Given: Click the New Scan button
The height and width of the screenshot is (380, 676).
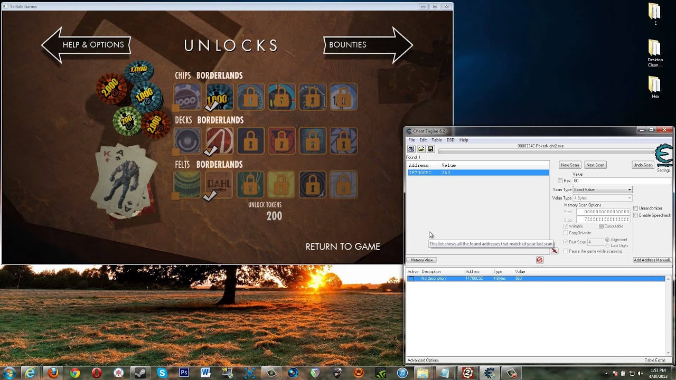Looking at the screenshot, I should (x=570, y=165).
